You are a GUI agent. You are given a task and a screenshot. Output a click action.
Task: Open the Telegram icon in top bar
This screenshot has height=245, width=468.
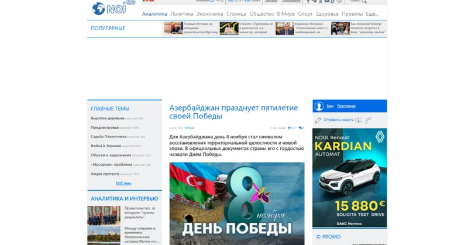[314, 1]
